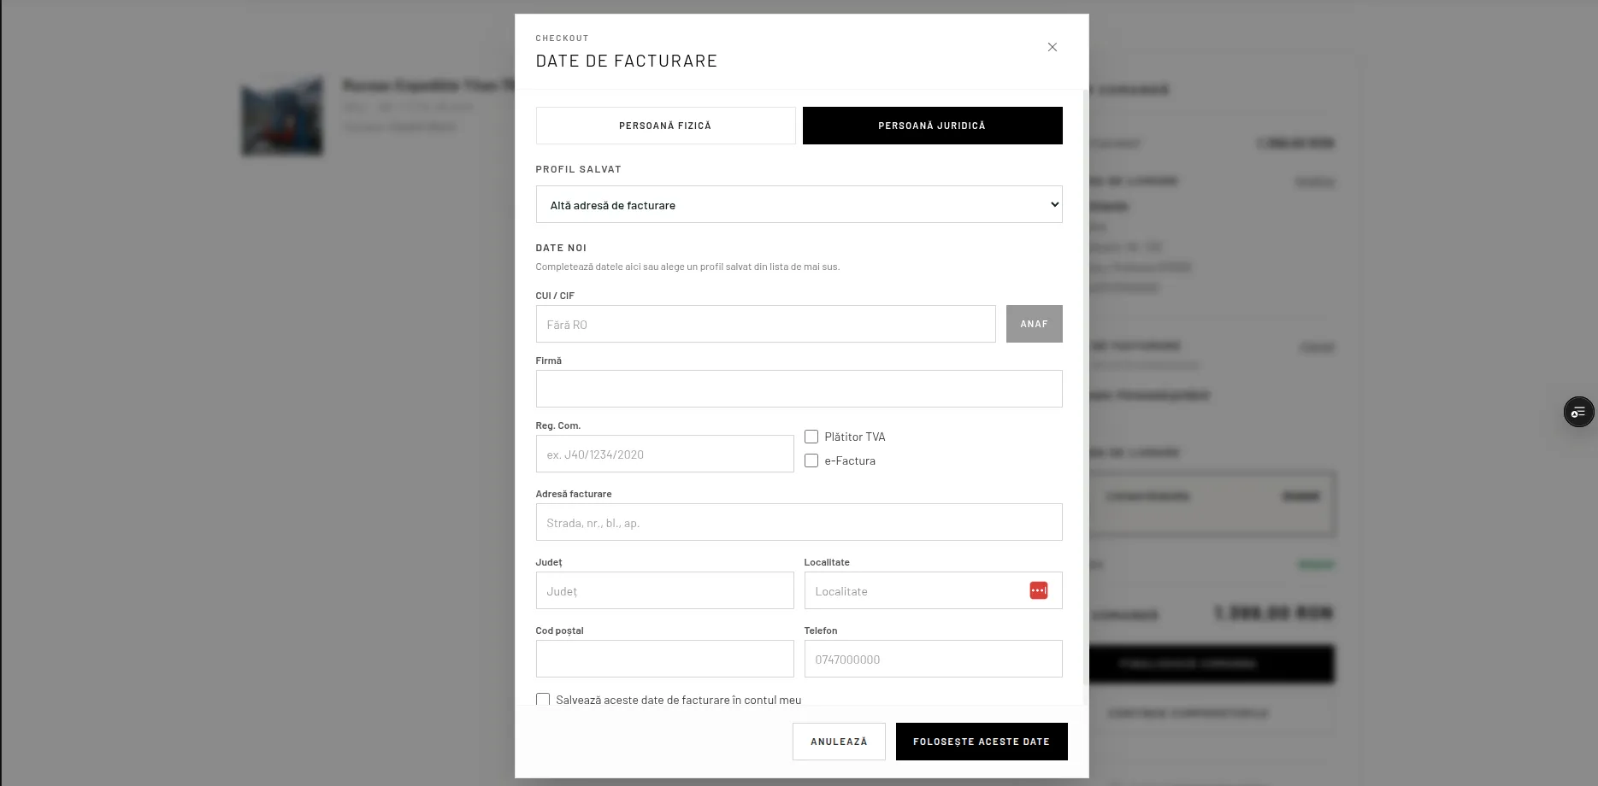Open the Profil salvat dropdown

799,204
